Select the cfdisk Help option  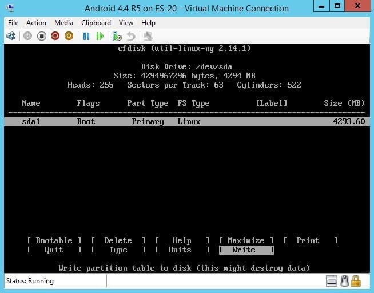point(182,240)
